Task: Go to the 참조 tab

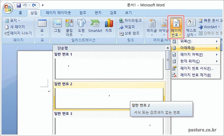Action: click(x=83, y=13)
